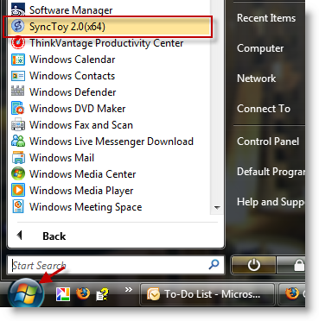The image size is (319, 321).
Task: Click the Windows Media Player icon
Action: tap(18, 191)
